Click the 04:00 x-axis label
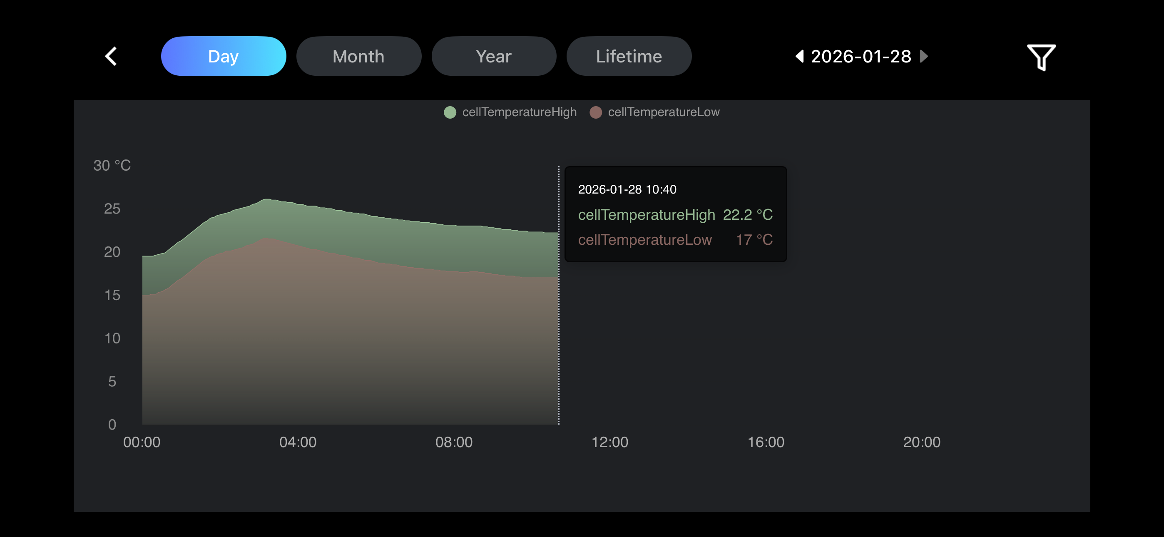The height and width of the screenshot is (537, 1164). tap(298, 442)
